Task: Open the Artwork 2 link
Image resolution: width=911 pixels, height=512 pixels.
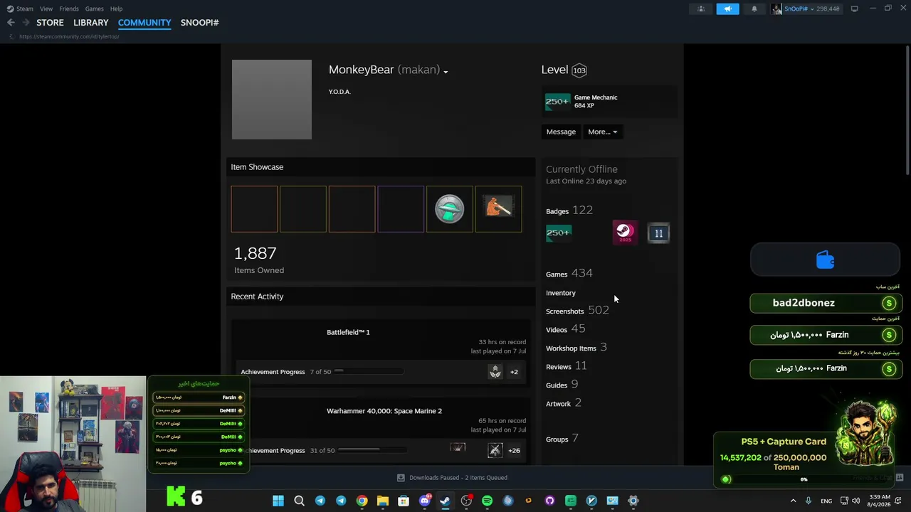Action: tap(564, 403)
